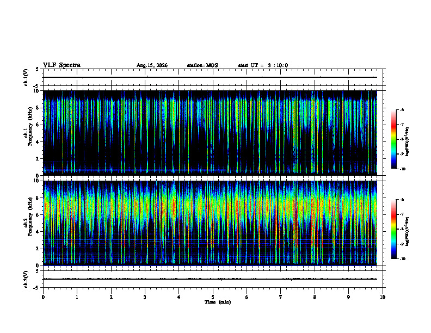Click the "9" tick on the time axis
The image size is (431, 333).
click(348, 297)
